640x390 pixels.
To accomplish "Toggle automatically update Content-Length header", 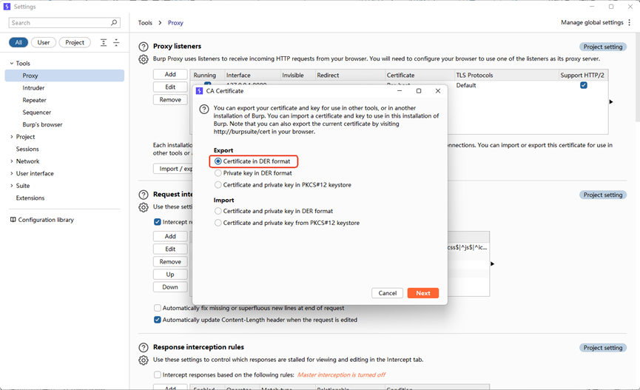I will 157,320.
